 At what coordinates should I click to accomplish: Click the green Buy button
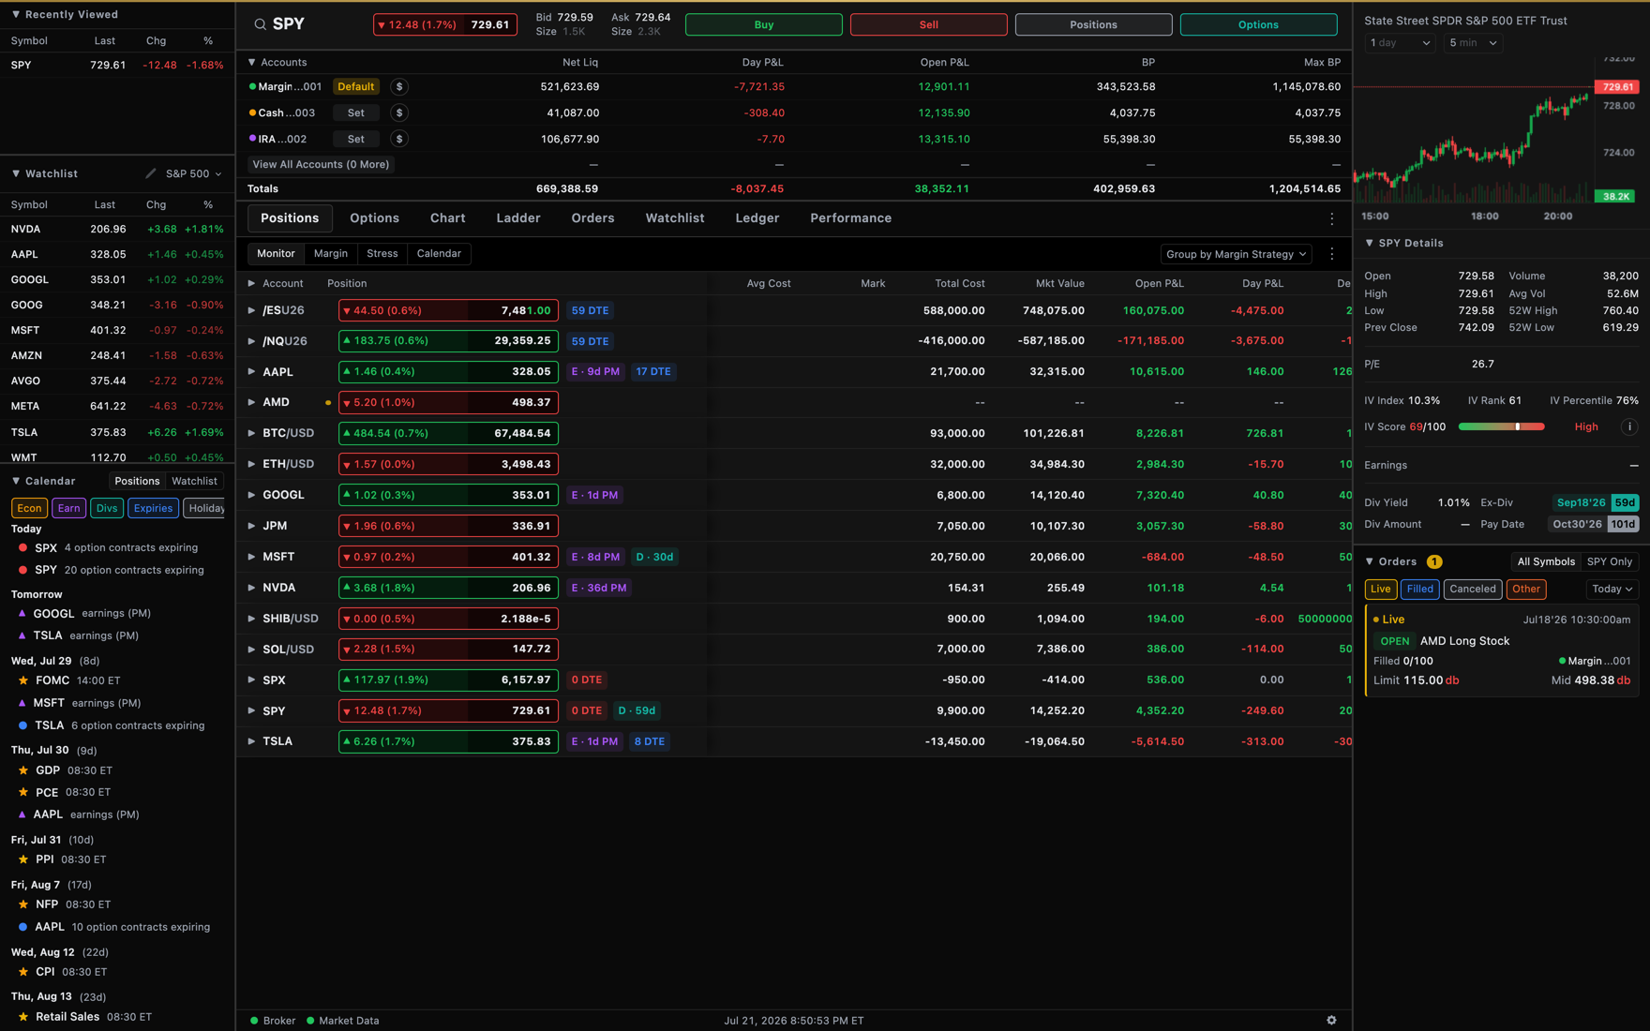764,24
